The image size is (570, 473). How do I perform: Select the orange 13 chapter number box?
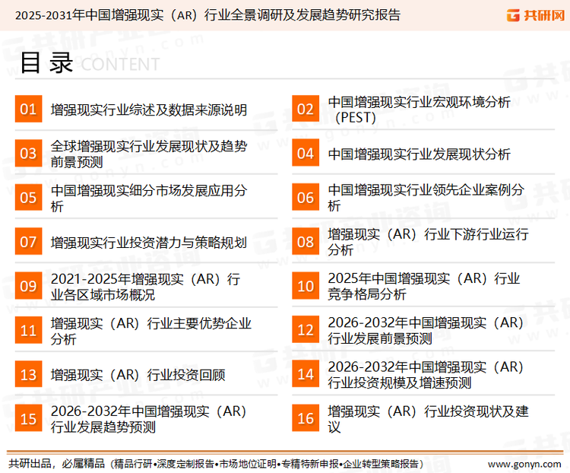click(28, 374)
